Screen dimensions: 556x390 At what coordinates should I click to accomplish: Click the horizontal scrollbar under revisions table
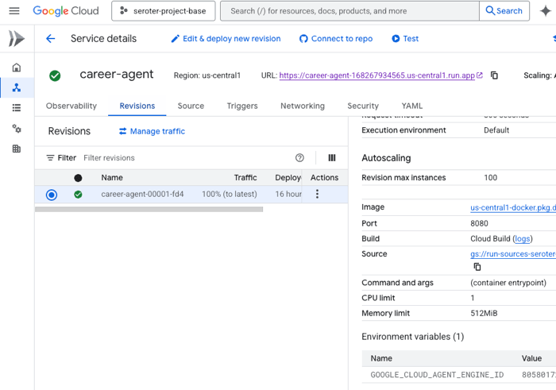coord(149,210)
